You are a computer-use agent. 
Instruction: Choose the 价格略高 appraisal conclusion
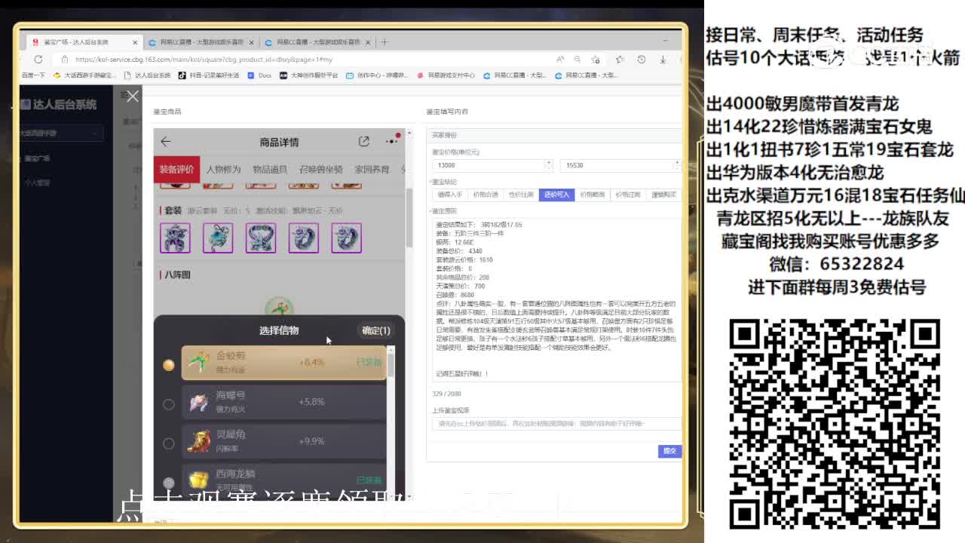(x=592, y=195)
